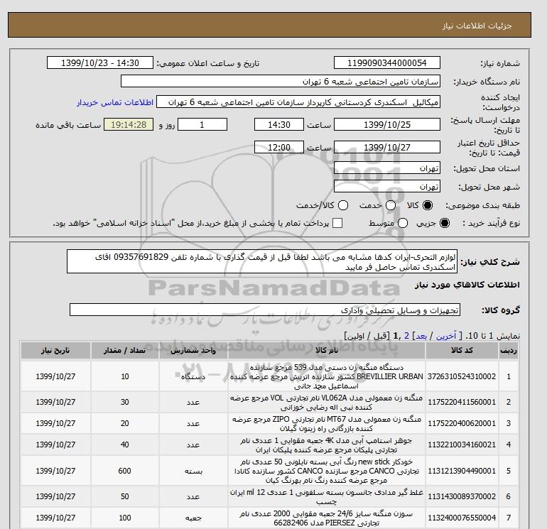The height and width of the screenshot is (529, 547).
Task: Open the اطلاعات تماس خریدار link
Action: 115,102
